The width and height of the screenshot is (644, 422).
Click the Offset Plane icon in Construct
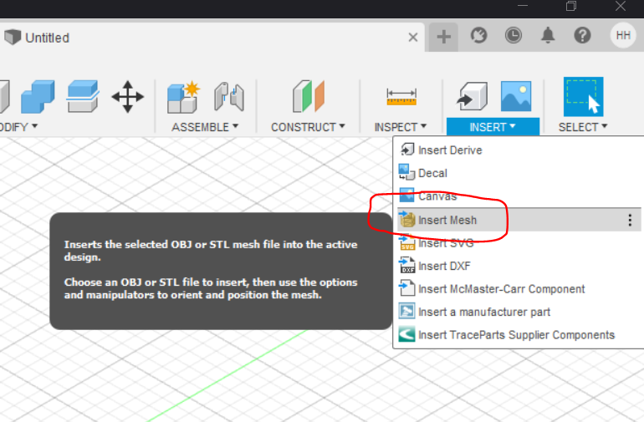[x=309, y=96]
